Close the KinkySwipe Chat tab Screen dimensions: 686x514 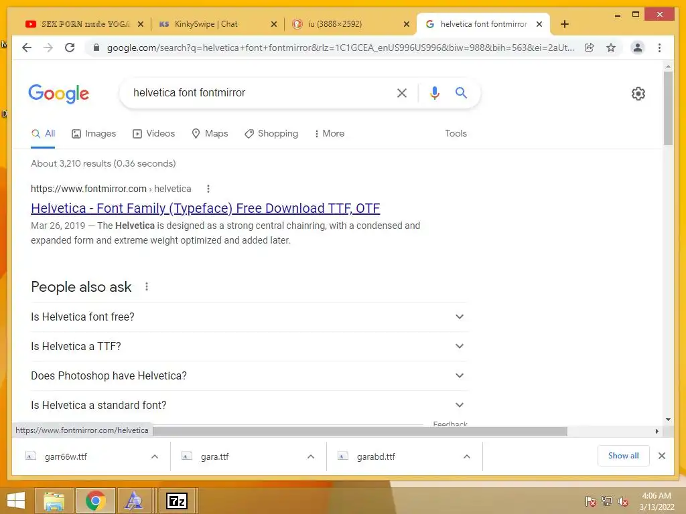coord(274,24)
